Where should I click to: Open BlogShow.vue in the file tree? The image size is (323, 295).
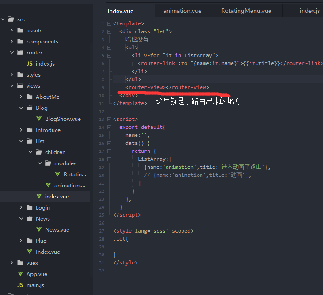[x=63, y=119]
